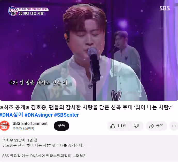Viewport: 178px width, 162px height.
Task: Open the #DNAsinger hashtag link
Action: click(38, 115)
